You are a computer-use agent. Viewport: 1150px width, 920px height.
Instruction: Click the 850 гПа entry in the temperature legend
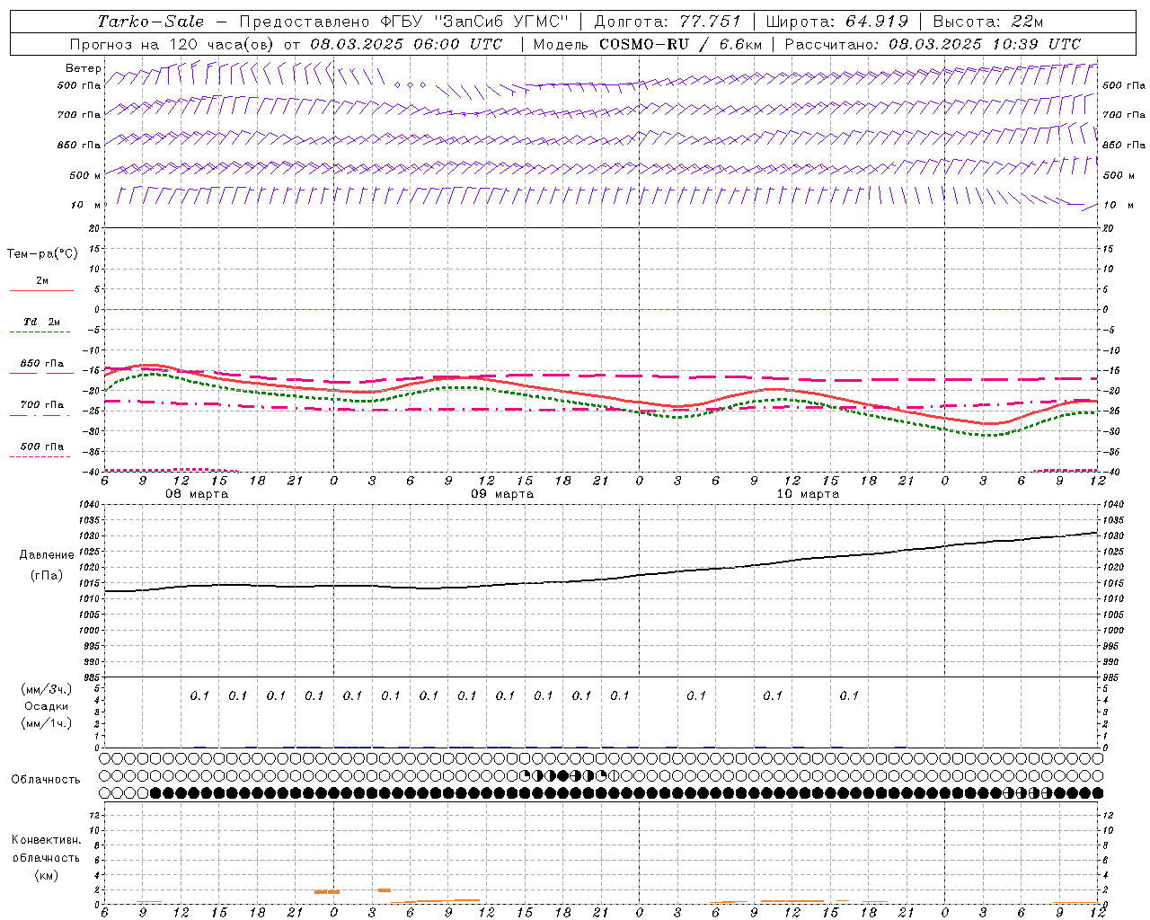tap(42, 364)
